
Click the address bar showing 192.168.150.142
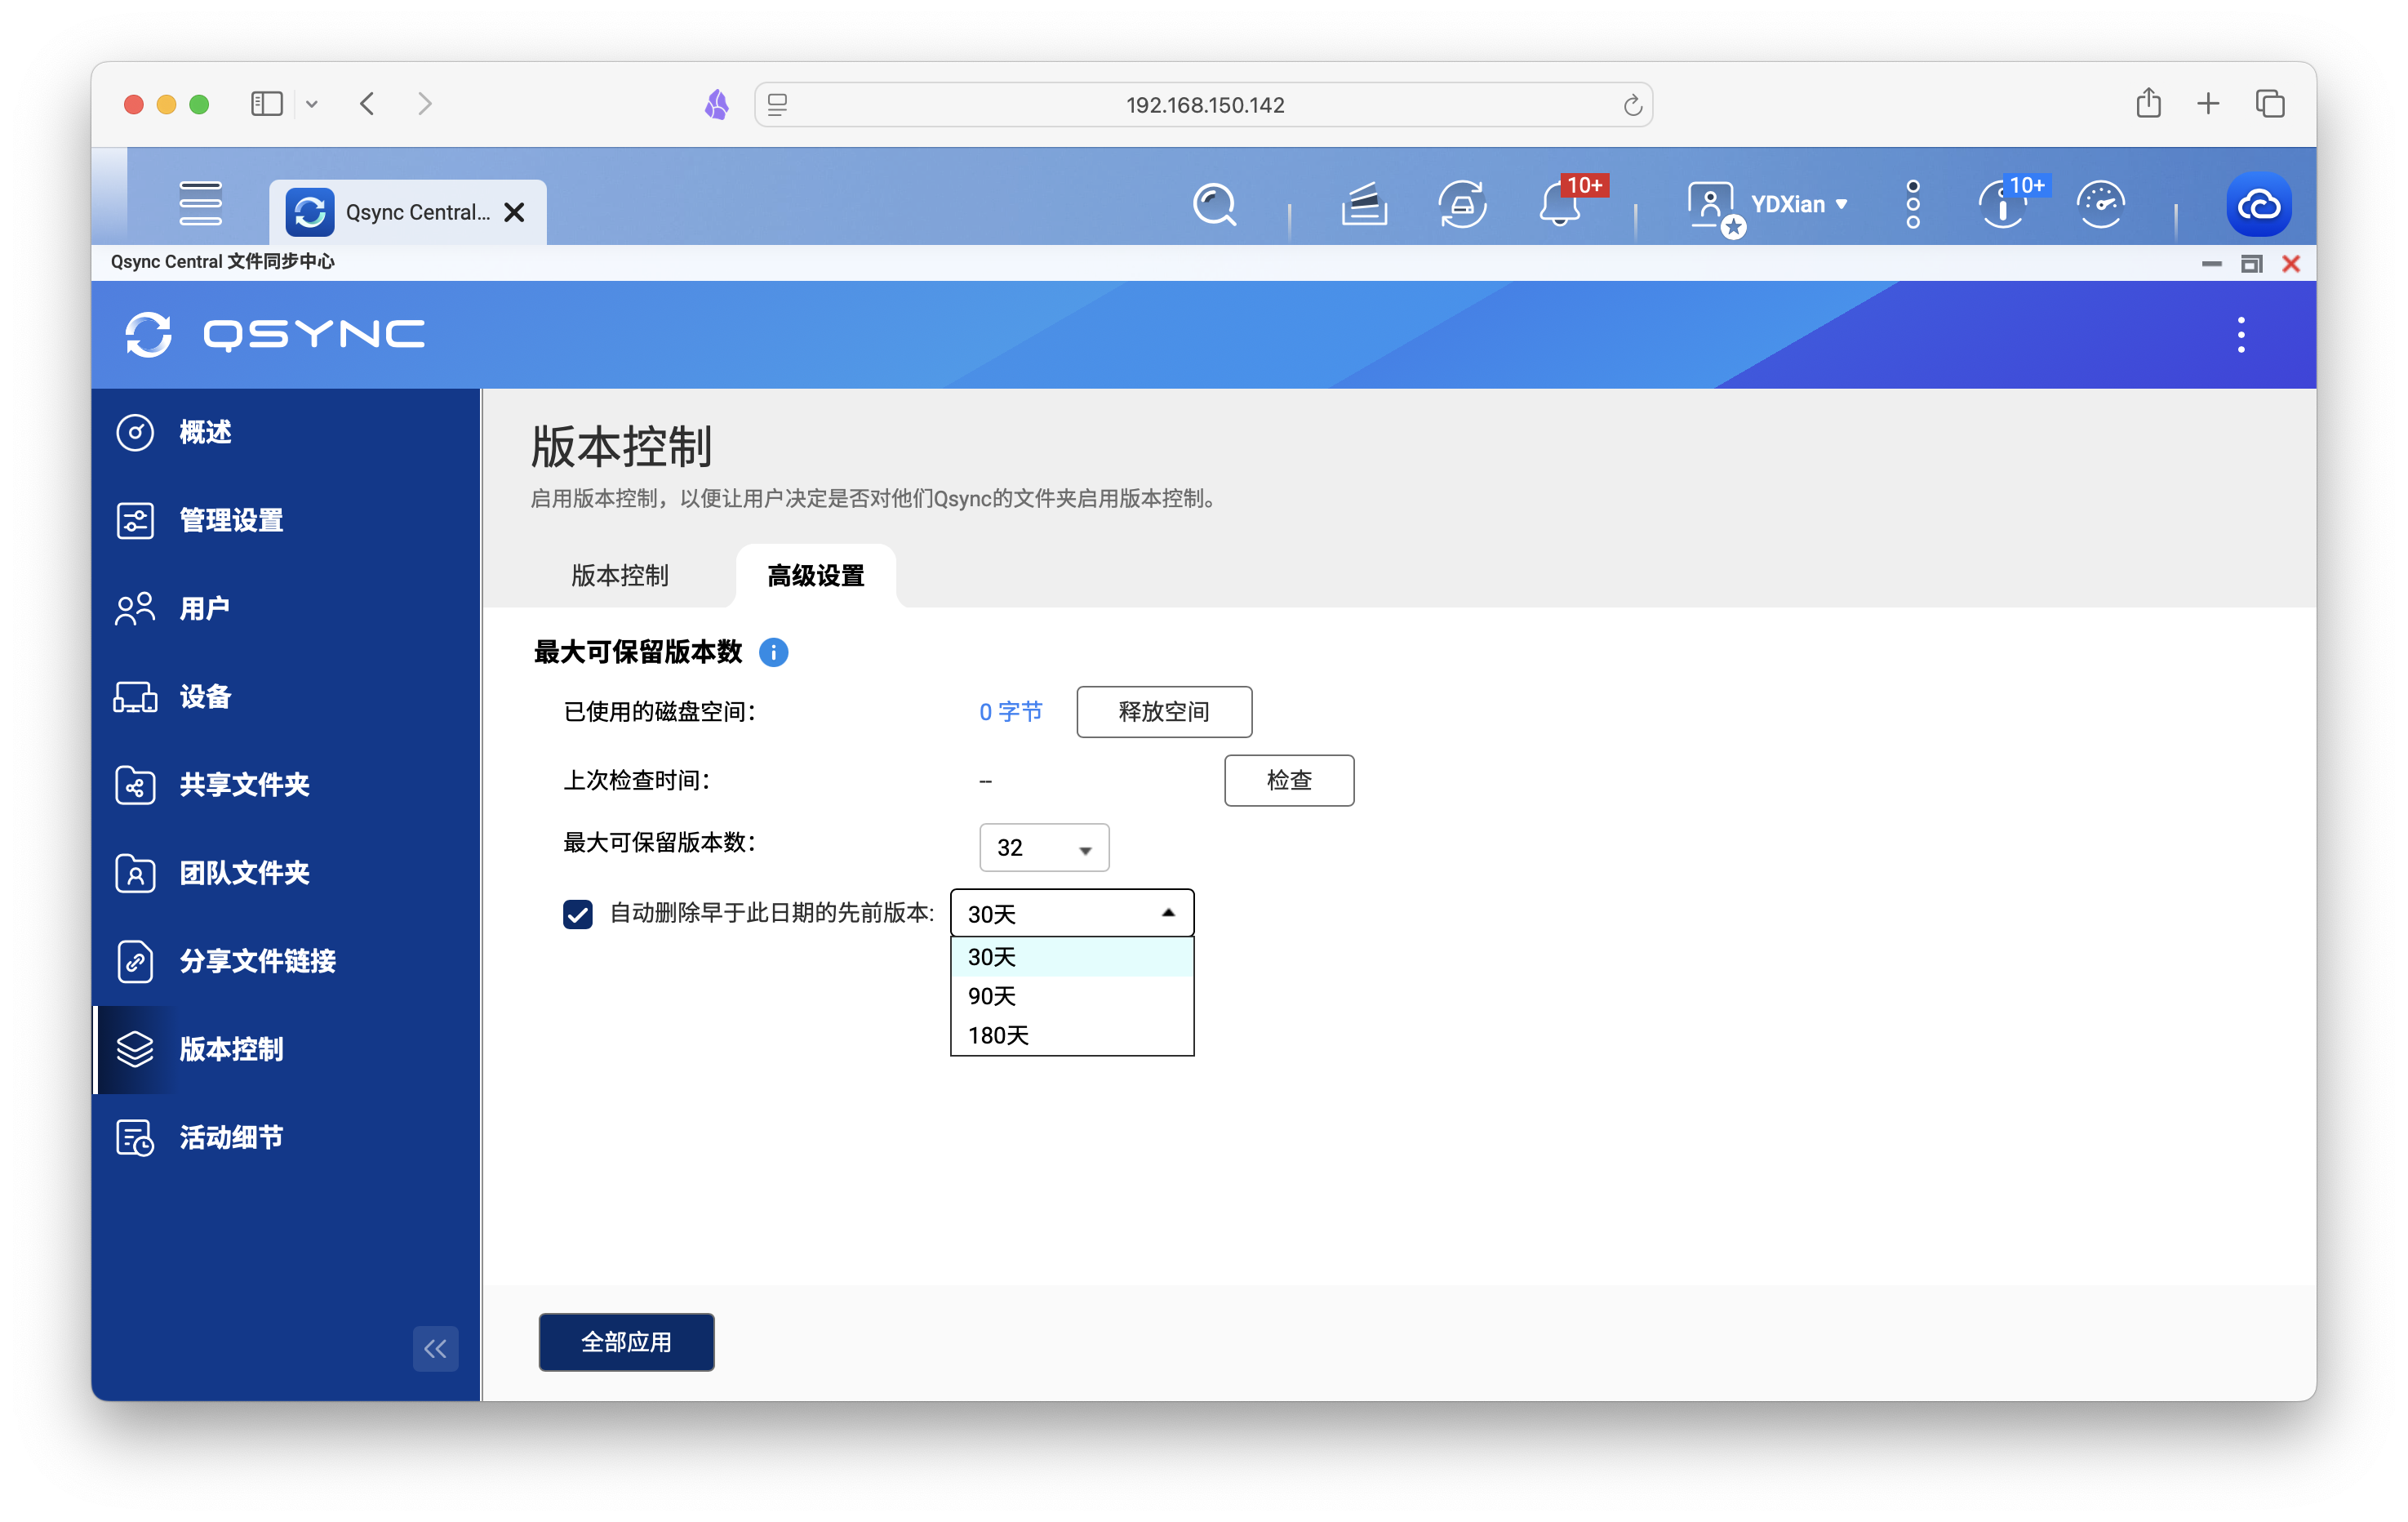1204,105
